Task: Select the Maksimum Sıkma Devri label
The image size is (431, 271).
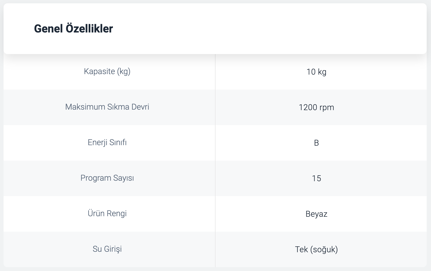Action: (107, 107)
